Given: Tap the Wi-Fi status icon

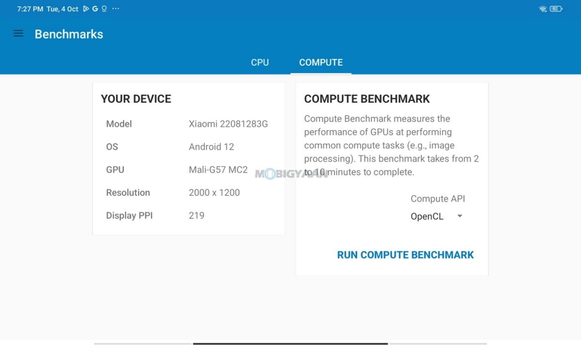Looking at the screenshot, I should 543,9.
